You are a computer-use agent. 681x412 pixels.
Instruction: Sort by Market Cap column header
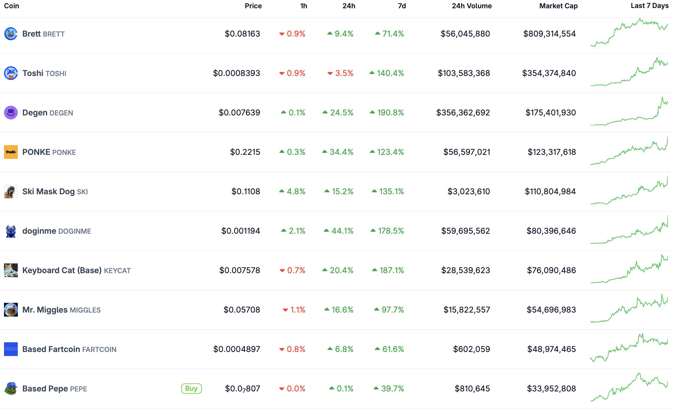pos(558,6)
